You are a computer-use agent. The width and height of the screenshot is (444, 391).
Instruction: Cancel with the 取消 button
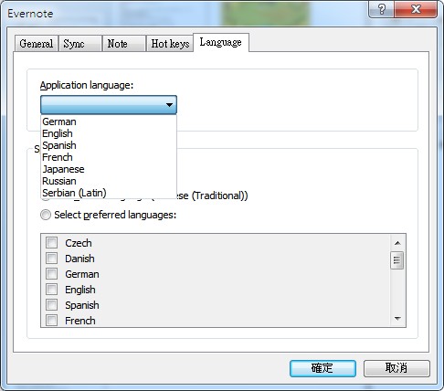[396, 368]
